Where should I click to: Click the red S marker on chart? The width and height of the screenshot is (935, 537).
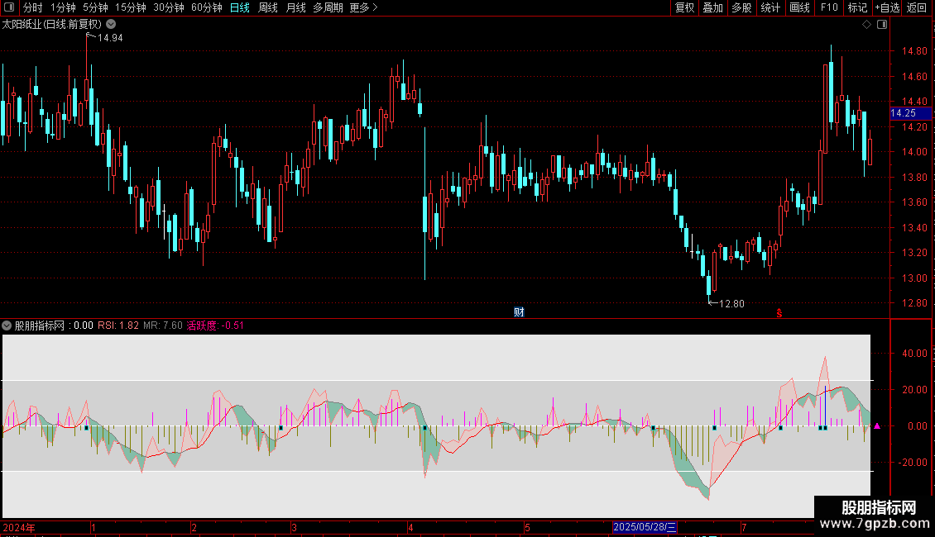pos(779,313)
